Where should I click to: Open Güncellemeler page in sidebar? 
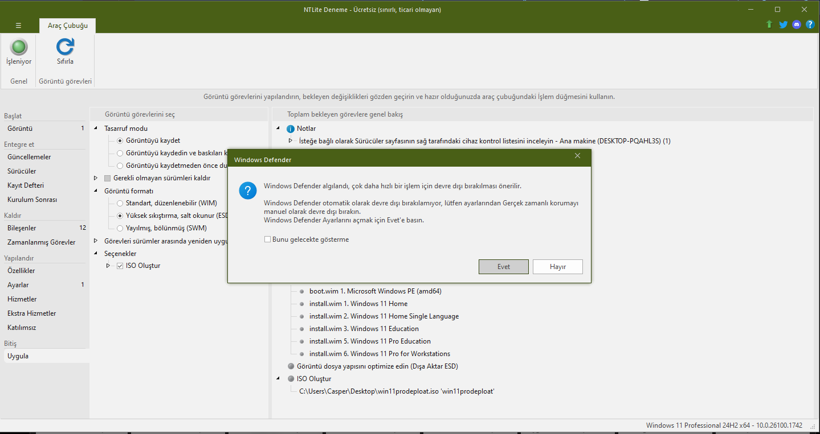coord(45,157)
